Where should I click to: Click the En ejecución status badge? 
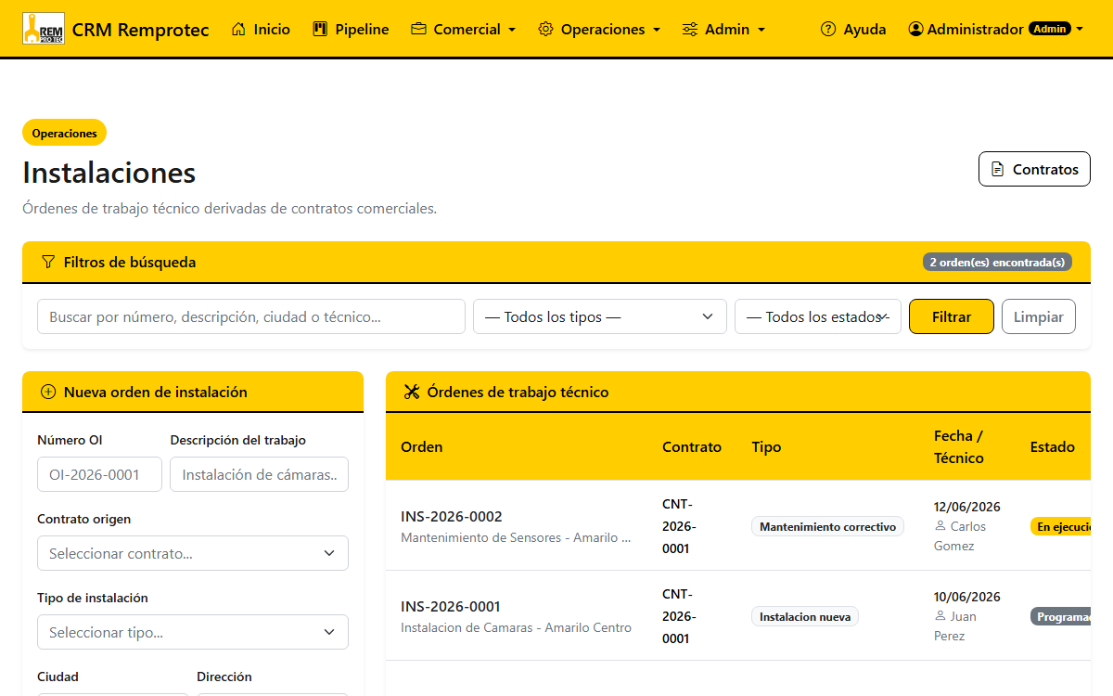click(1060, 526)
